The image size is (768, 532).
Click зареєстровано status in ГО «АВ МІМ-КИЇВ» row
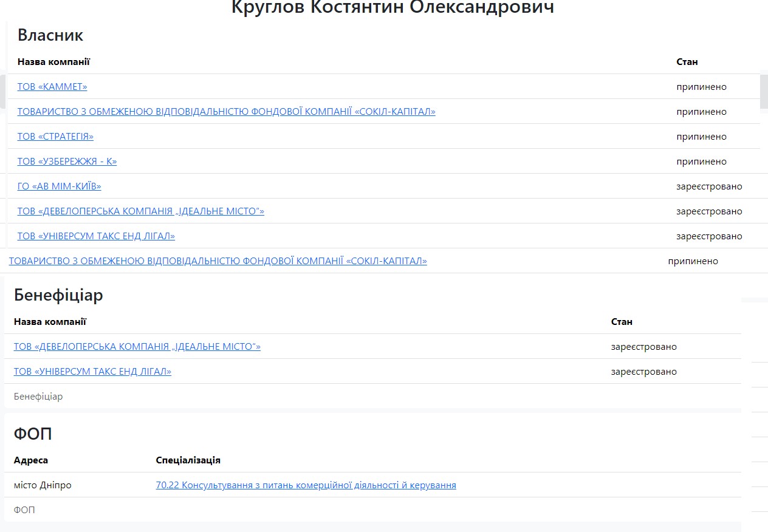pos(709,186)
